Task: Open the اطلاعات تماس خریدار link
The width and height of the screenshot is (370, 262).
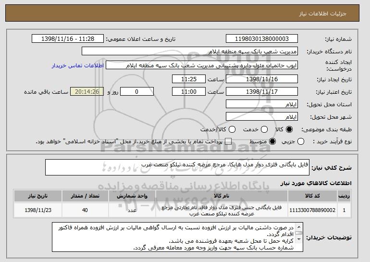Action: [78, 65]
